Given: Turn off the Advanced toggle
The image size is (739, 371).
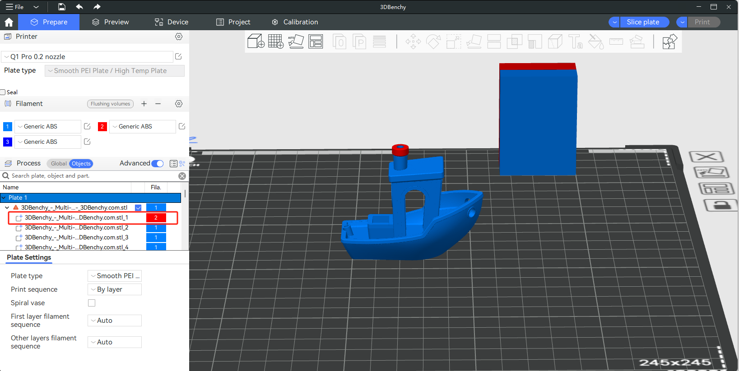Looking at the screenshot, I should [x=158, y=164].
